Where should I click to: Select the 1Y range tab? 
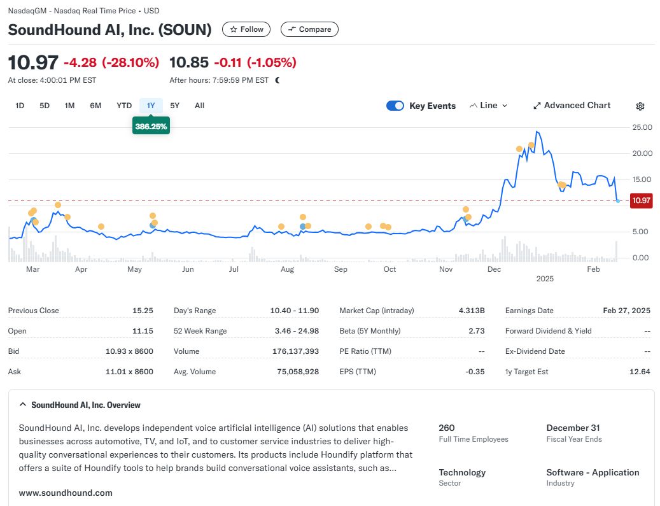click(x=151, y=106)
